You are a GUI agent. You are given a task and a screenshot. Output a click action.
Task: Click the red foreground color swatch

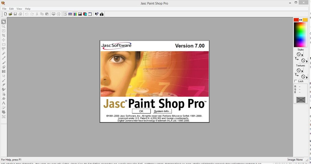296,20
